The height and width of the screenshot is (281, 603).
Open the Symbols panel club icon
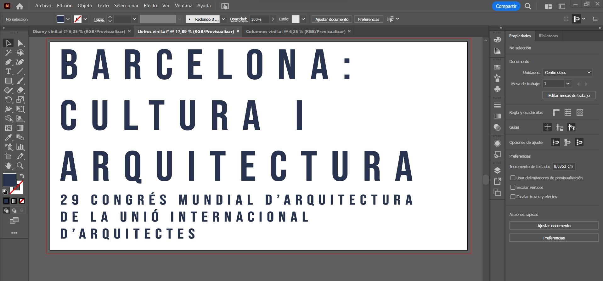pyautogui.click(x=497, y=89)
